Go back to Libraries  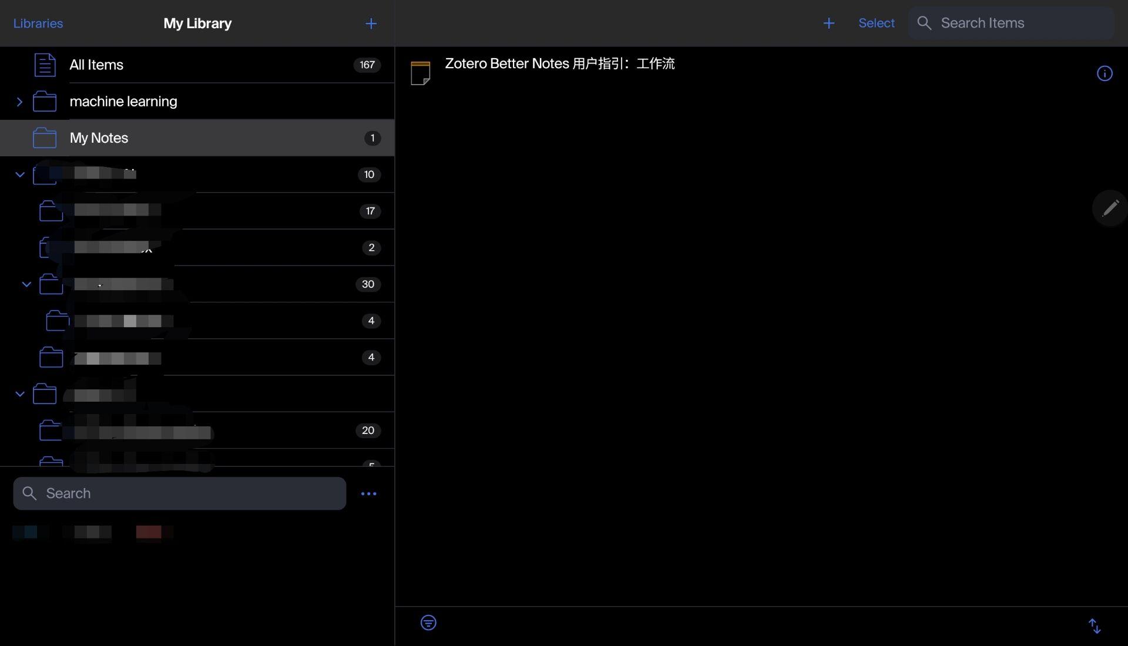coord(38,23)
